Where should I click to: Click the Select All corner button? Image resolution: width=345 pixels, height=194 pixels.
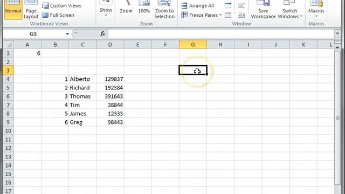pyautogui.click(x=9, y=45)
